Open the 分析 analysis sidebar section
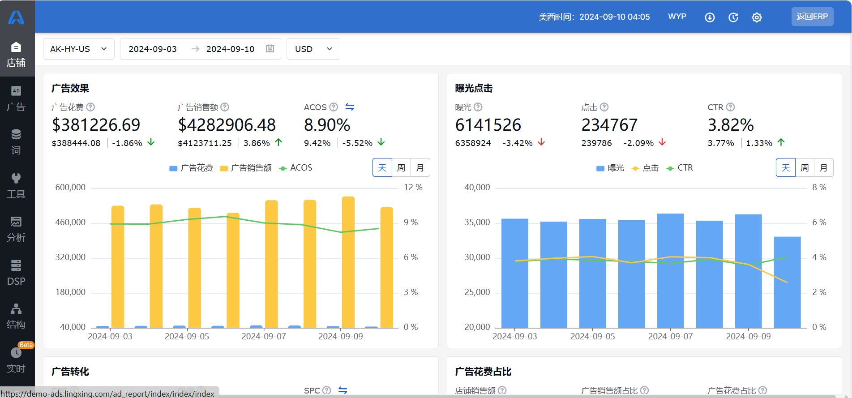The image size is (852, 398). click(x=17, y=229)
